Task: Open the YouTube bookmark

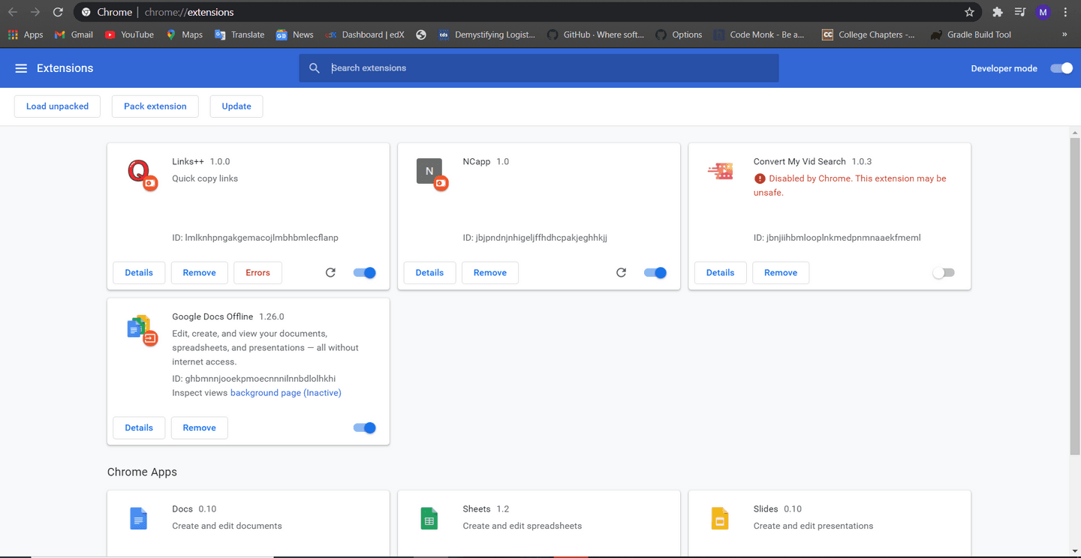Action: point(129,34)
